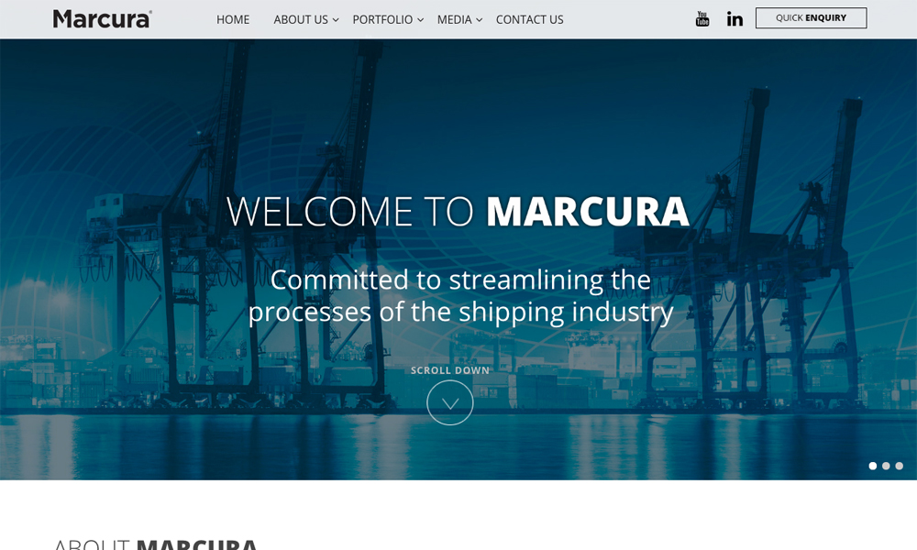Select the third slider dot
917x550 pixels.
point(900,466)
